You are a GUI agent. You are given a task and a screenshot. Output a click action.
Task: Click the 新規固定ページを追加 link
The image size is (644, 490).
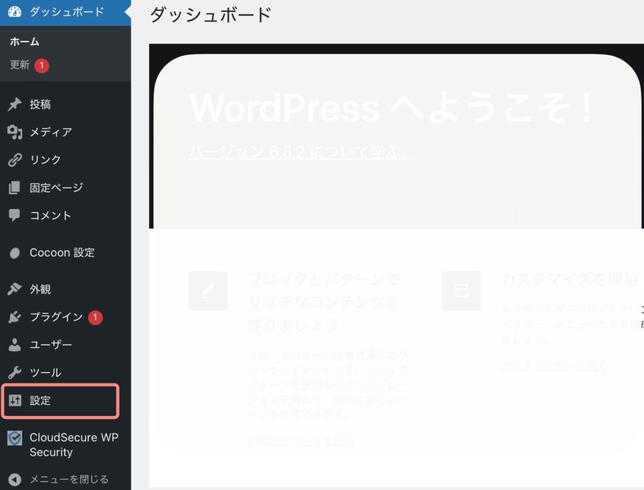coord(301,441)
